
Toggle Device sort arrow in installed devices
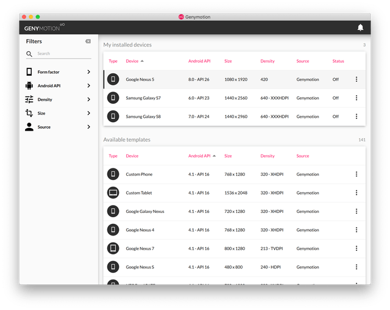[142, 61]
